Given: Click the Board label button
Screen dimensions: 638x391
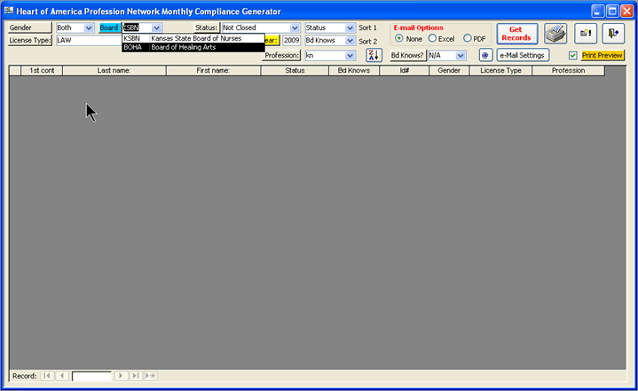Looking at the screenshot, I should pos(109,27).
